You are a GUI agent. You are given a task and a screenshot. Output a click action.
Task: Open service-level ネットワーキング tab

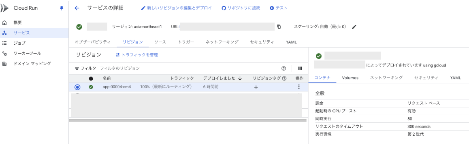point(222,42)
